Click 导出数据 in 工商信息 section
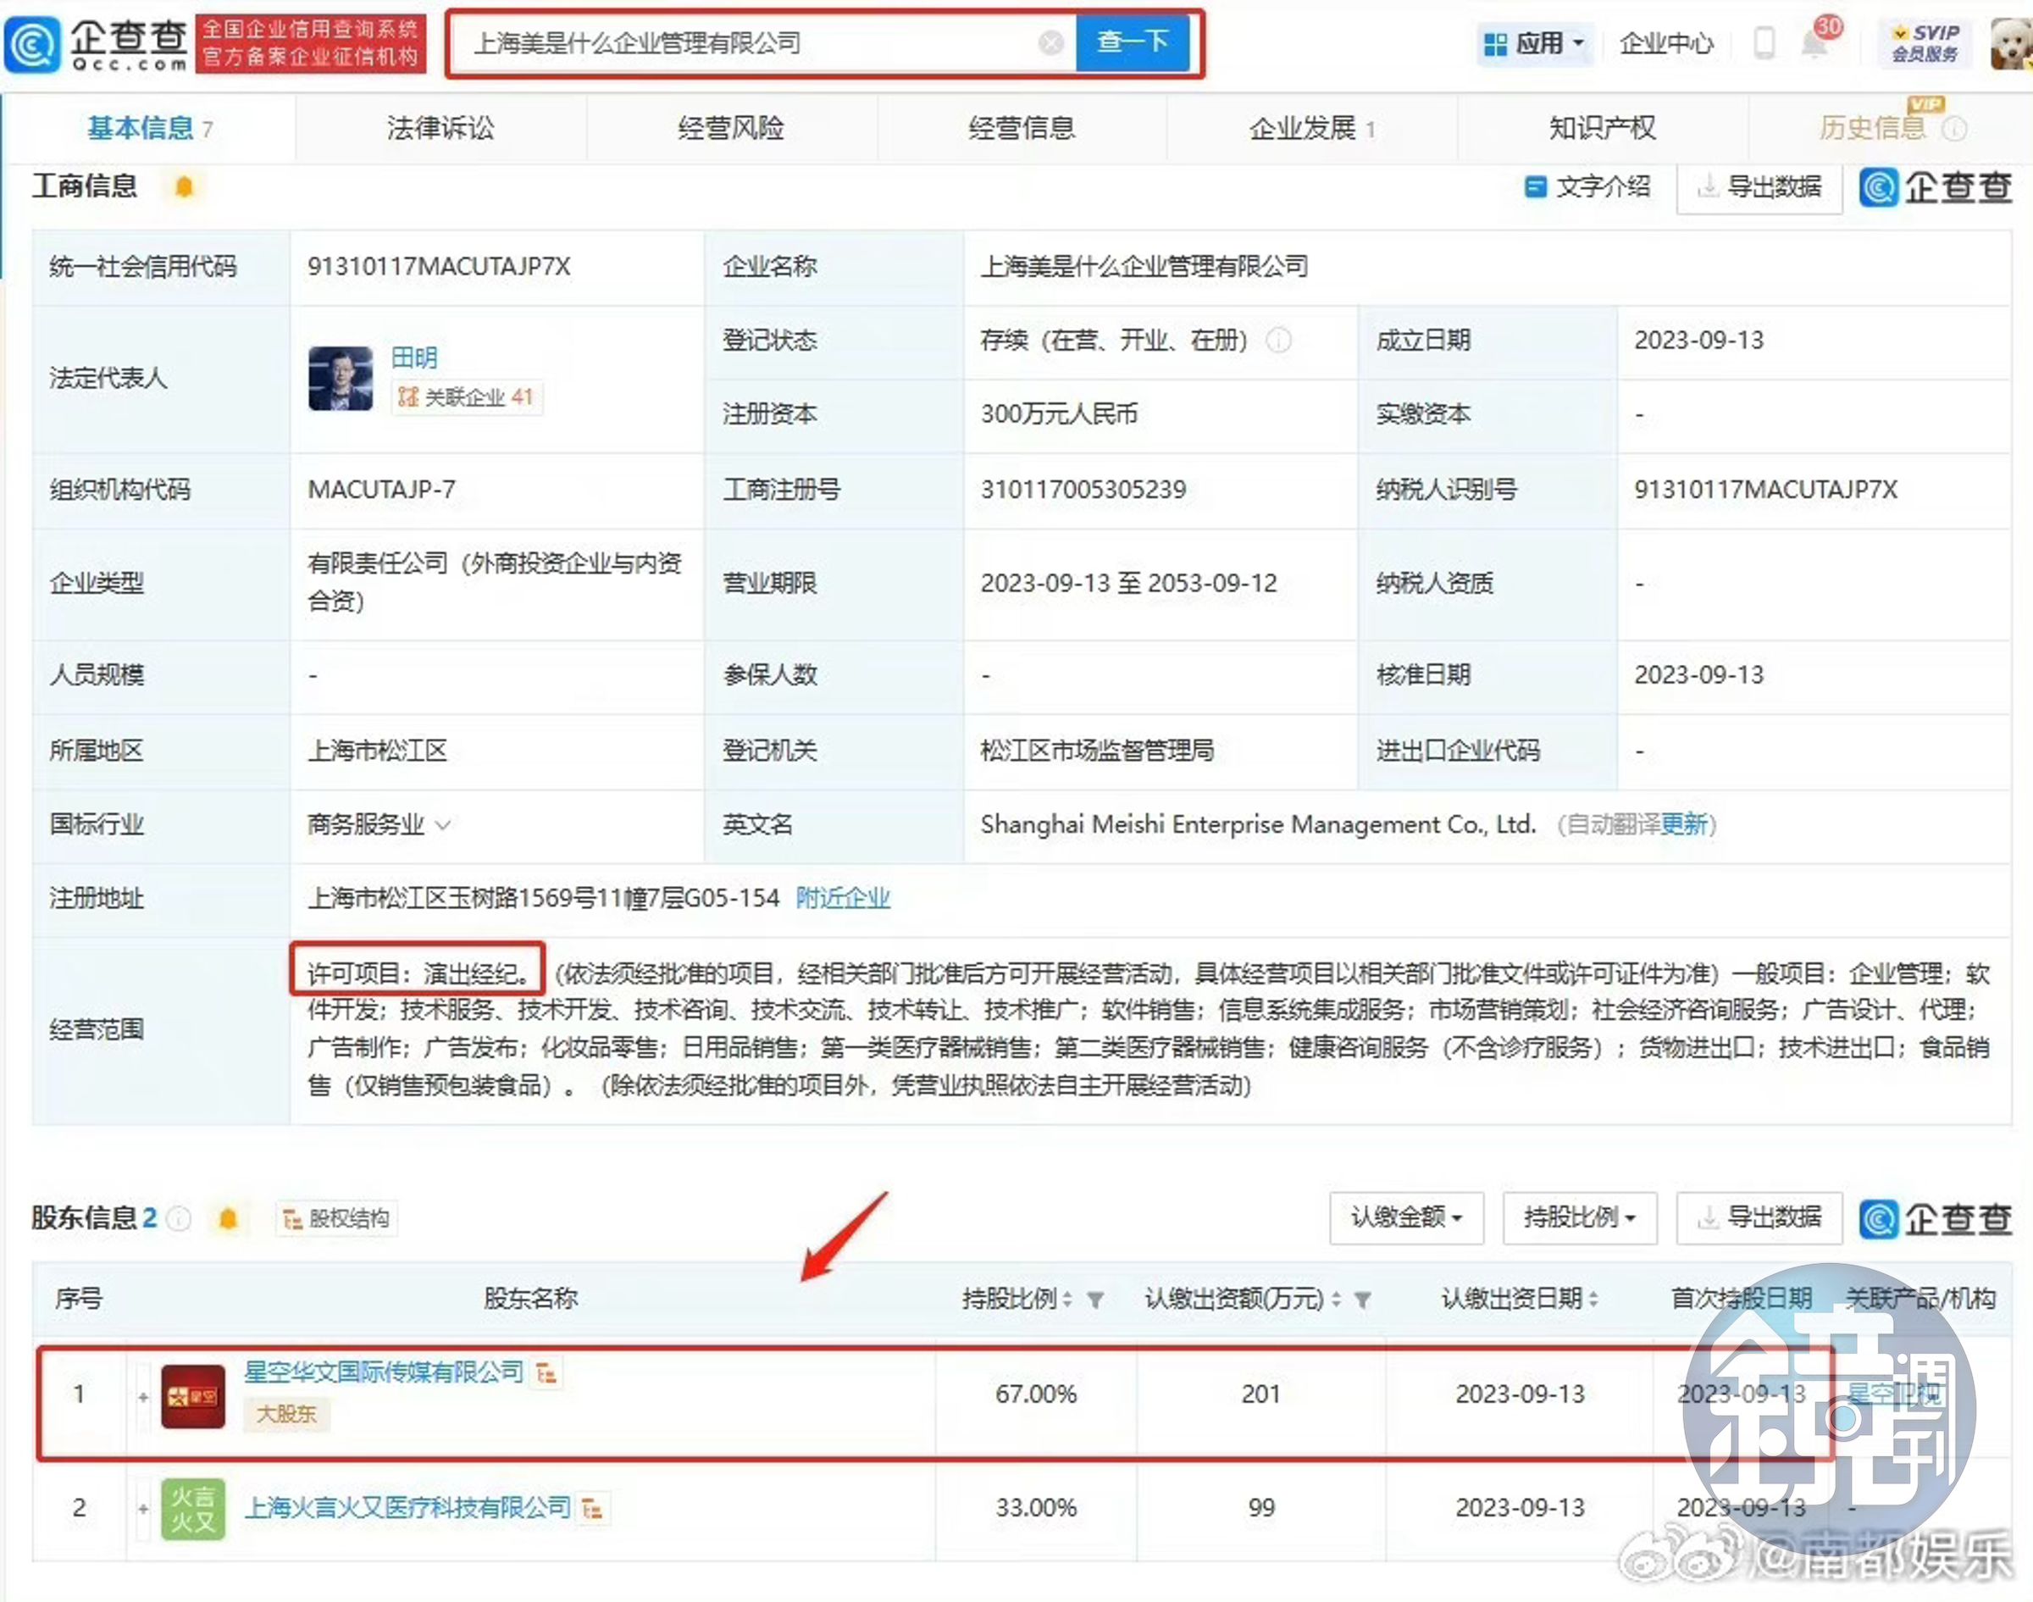This screenshot has height=1602, width=2033. pos(1759,186)
